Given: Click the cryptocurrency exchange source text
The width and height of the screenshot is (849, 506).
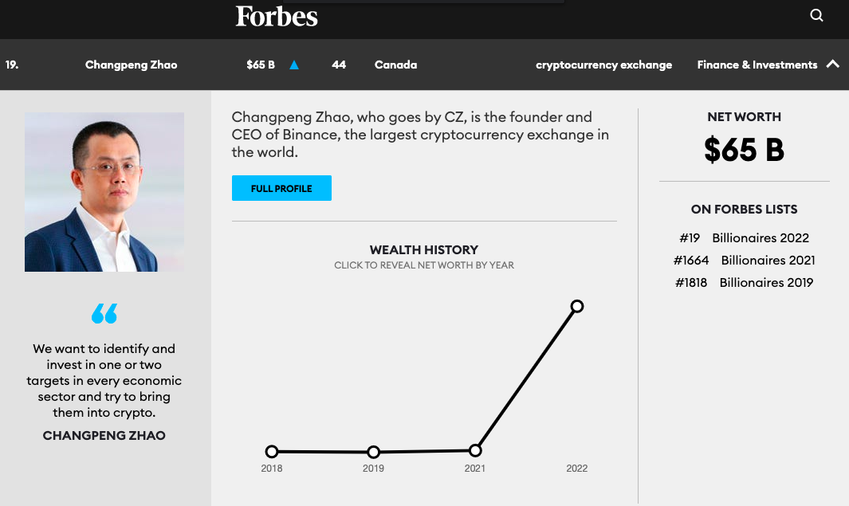Looking at the screenshot, I should pyautogui.click(x=603, y=65).
